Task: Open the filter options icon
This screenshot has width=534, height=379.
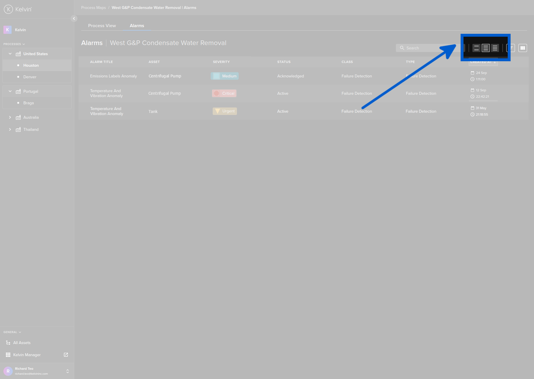Action: 511,48
